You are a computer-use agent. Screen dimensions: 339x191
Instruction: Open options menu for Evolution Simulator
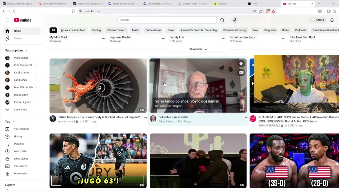(x=284, y=38)
